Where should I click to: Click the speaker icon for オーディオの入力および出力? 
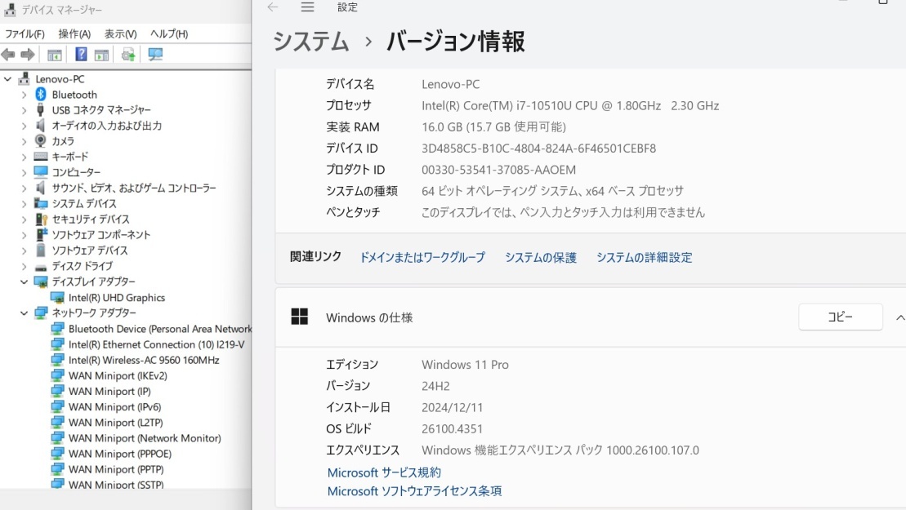(x=41, y=125)
